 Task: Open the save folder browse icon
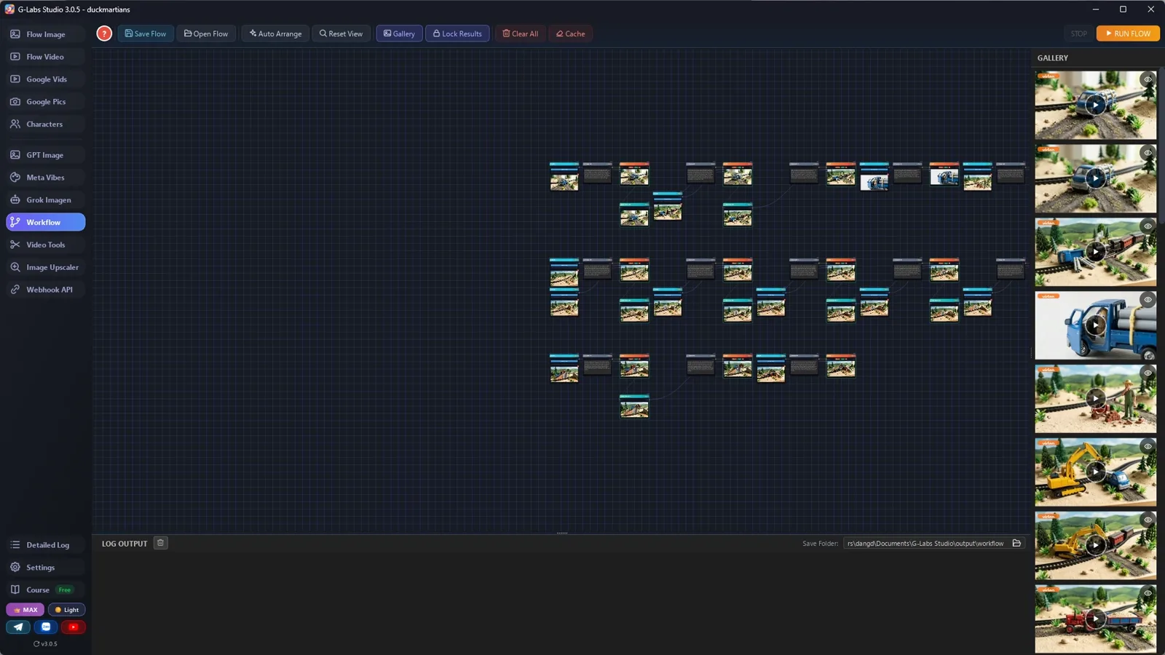tap(1016, 543)
